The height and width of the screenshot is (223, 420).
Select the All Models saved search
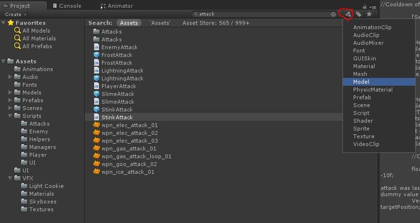(33, 30)
